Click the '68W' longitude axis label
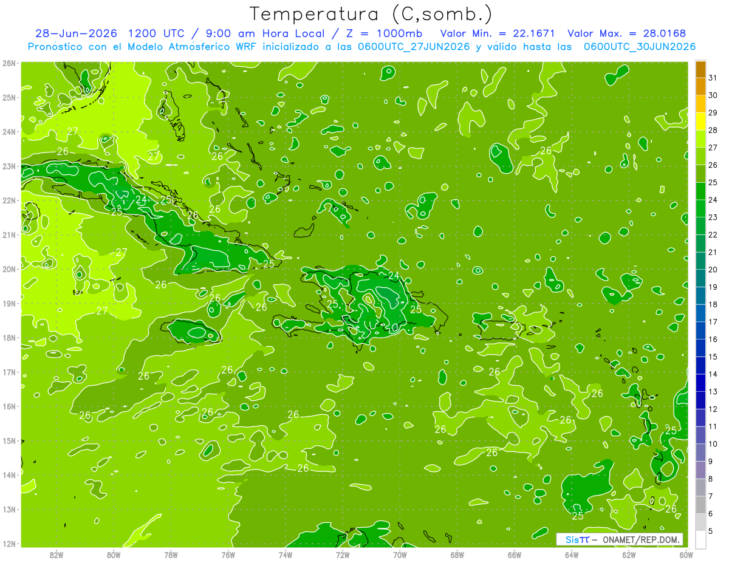Viewport: 729px width, 563px height. [x=457, y=554]
